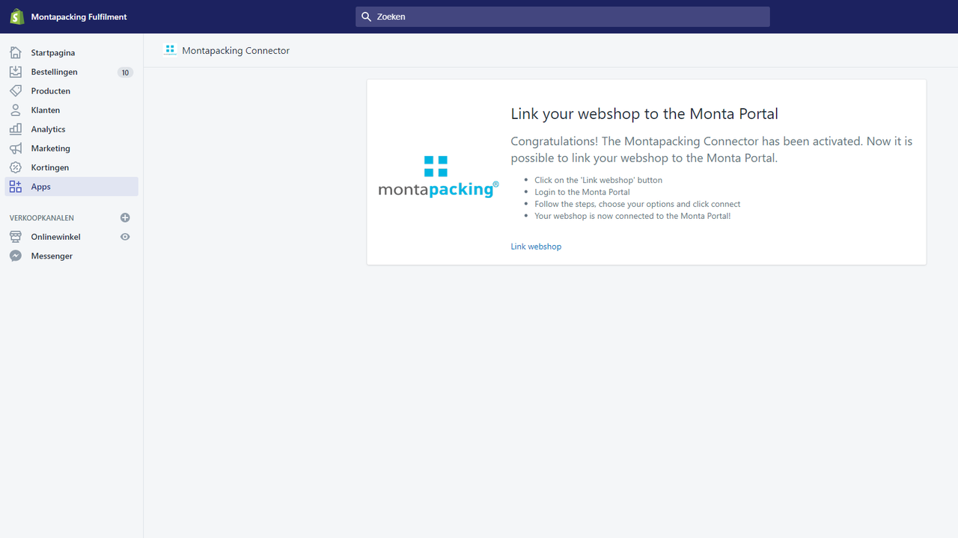Image resolution: width=958 pixels, height=538 pixels.
Task: Click the Marketing megaphone icon
Action: point(15,148)
